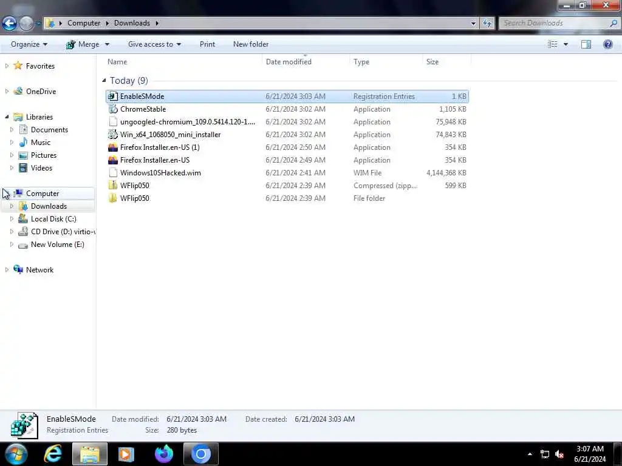Collapse the Today (9) group
The width and height of the screenshot is (622, 466).
(104, 81)
